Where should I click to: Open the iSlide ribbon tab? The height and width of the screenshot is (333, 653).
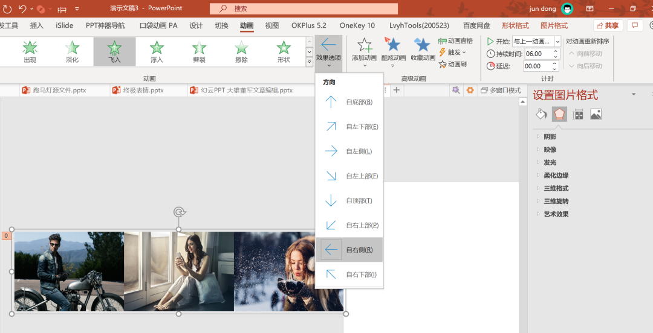[65, 25]
